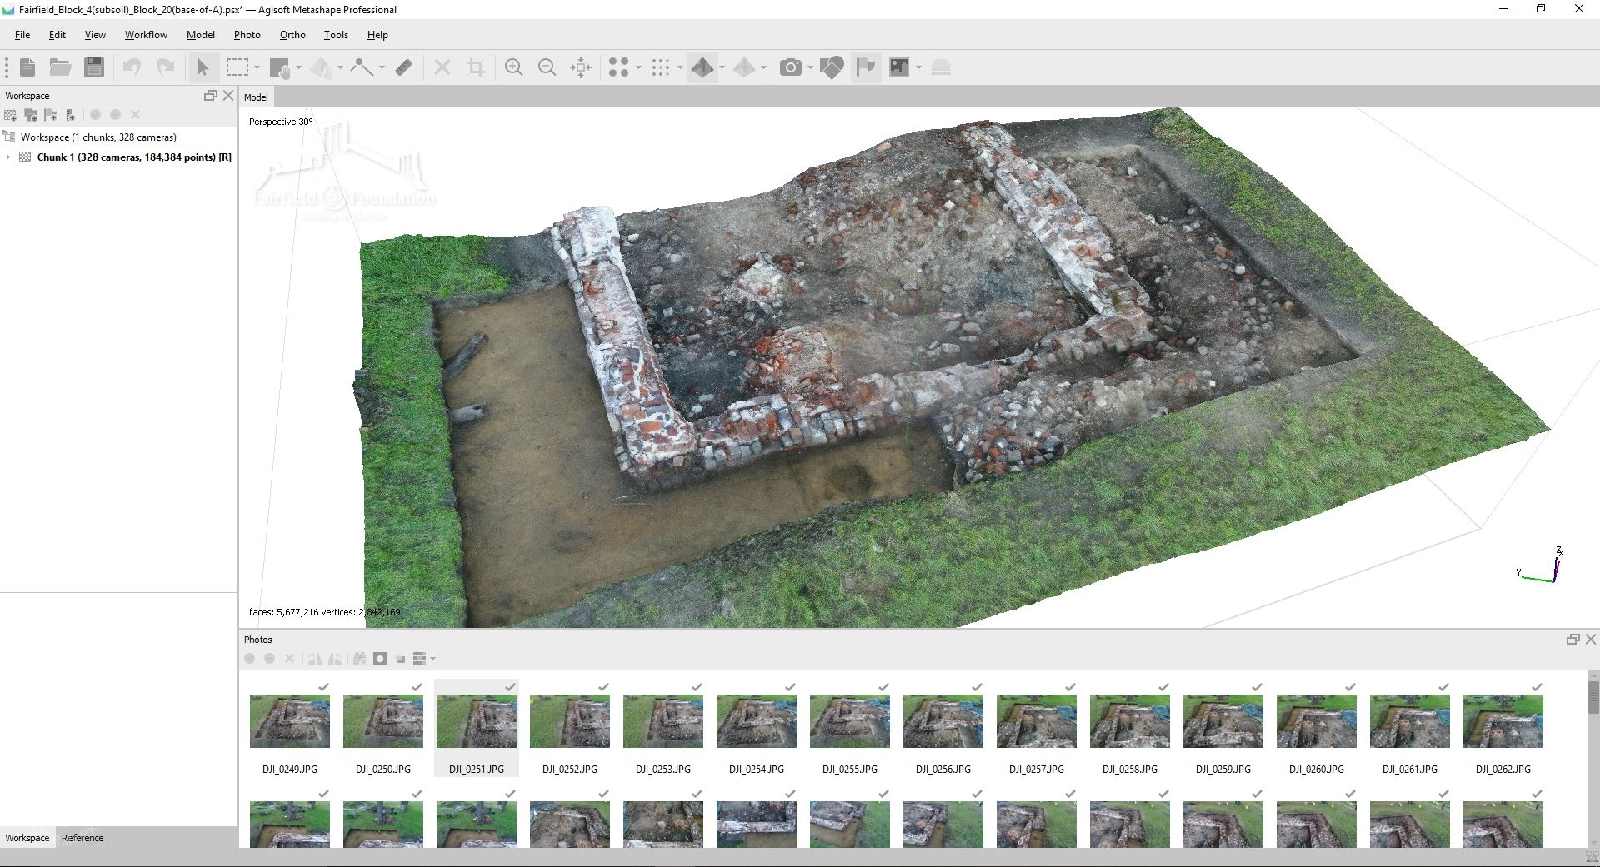This screenshot has width=1600, height=867.
Task: Select the DJI_0256.JPG photo thumbnail
Action: (942, 721)
